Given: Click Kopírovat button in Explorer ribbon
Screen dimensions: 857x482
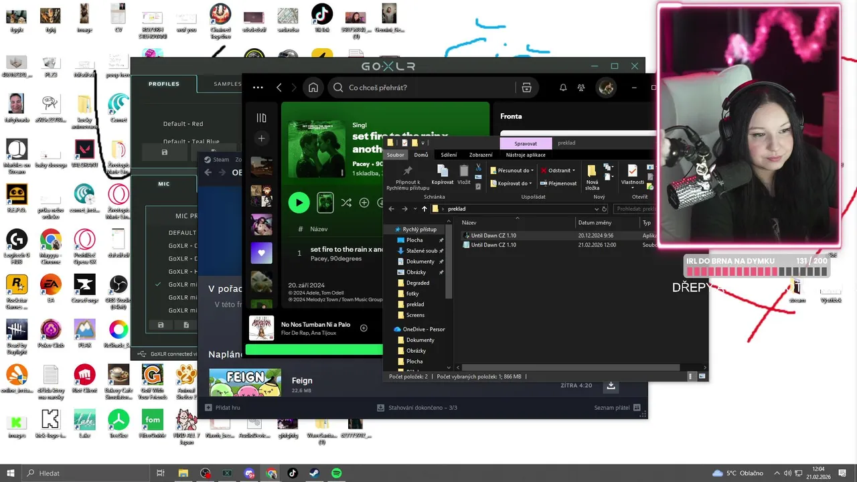Looking at the screenshot, I should click(443, 174).
